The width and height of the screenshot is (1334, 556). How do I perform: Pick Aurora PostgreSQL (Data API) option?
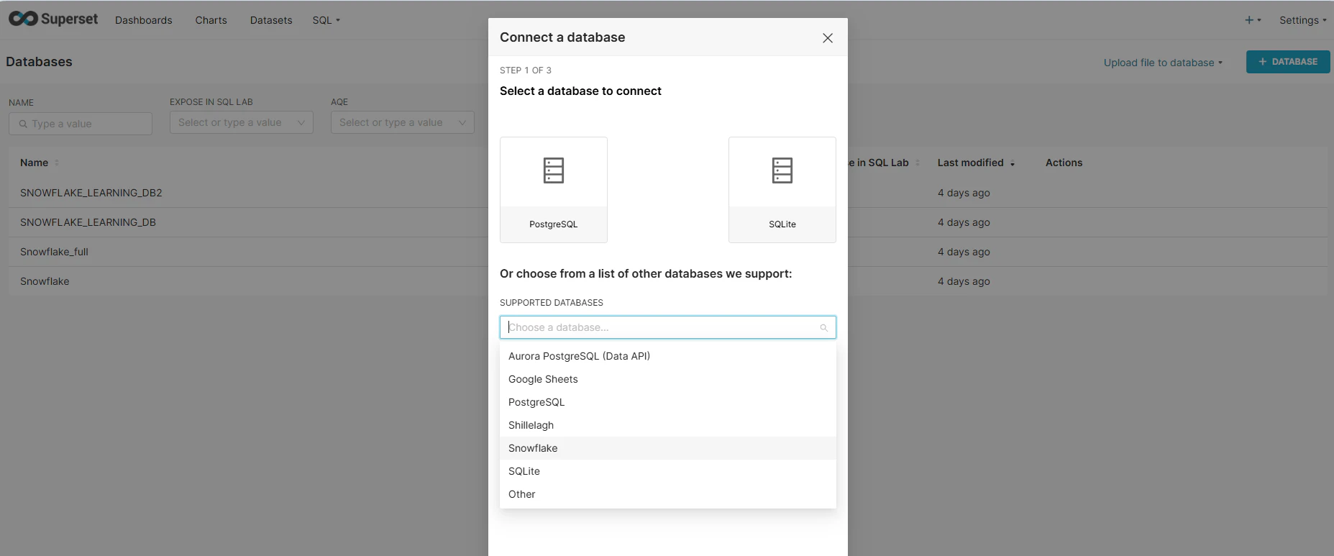click(x=579, y=356)
